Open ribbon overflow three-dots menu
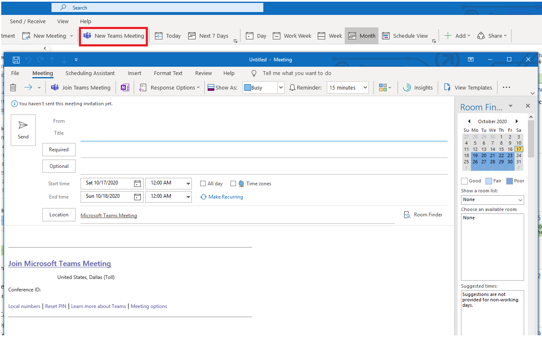Image resolution: width=542 pixels, height=337 pixels. 506,87
